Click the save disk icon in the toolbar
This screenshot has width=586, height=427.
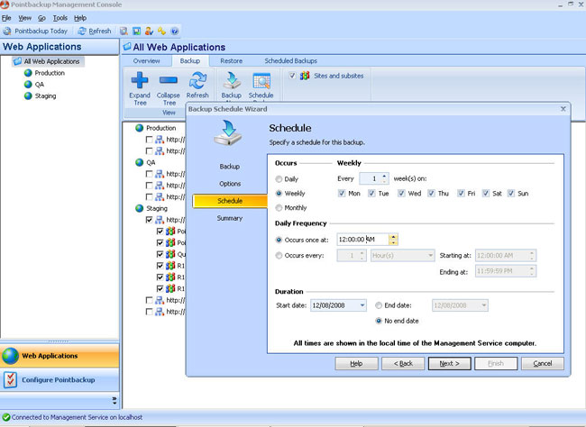[x=136, y=31]
